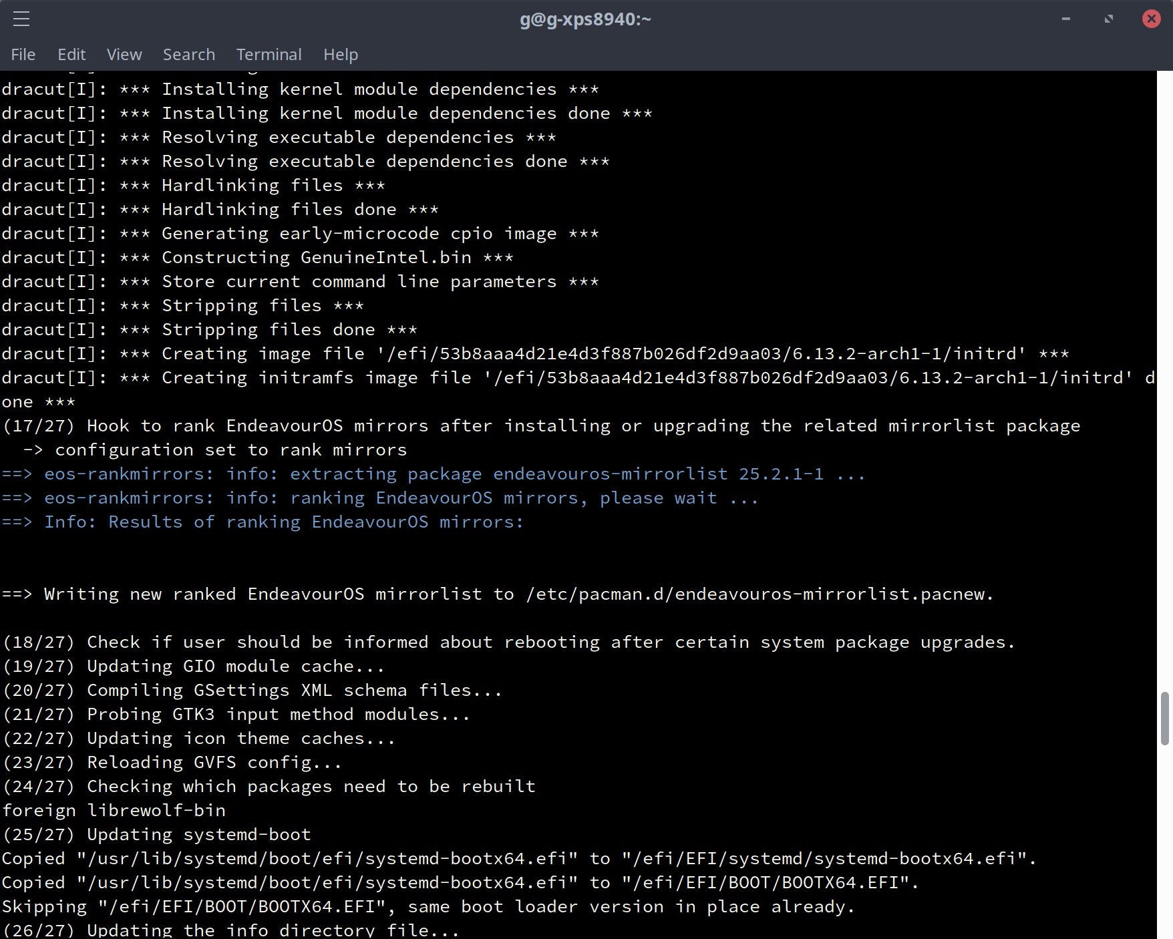The image size is (1173, 939).
Task: Click 'extracting package endeavouros-mirrorlist 25.2.1-1' line
Action: (434, 474)
